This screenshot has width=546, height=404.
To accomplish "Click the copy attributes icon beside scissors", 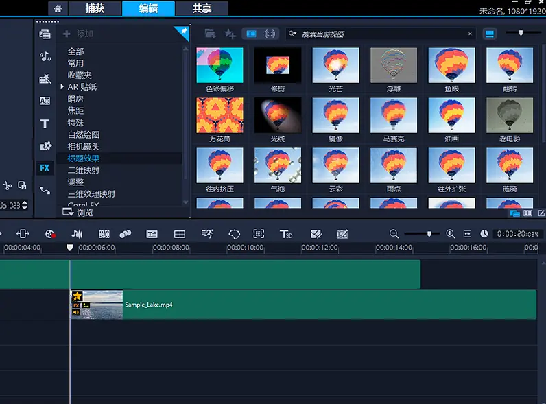I will [x=22, y=186].
